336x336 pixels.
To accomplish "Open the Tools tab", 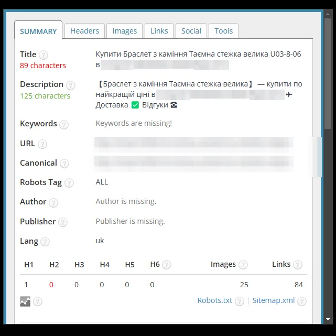I will click(223, 31).
